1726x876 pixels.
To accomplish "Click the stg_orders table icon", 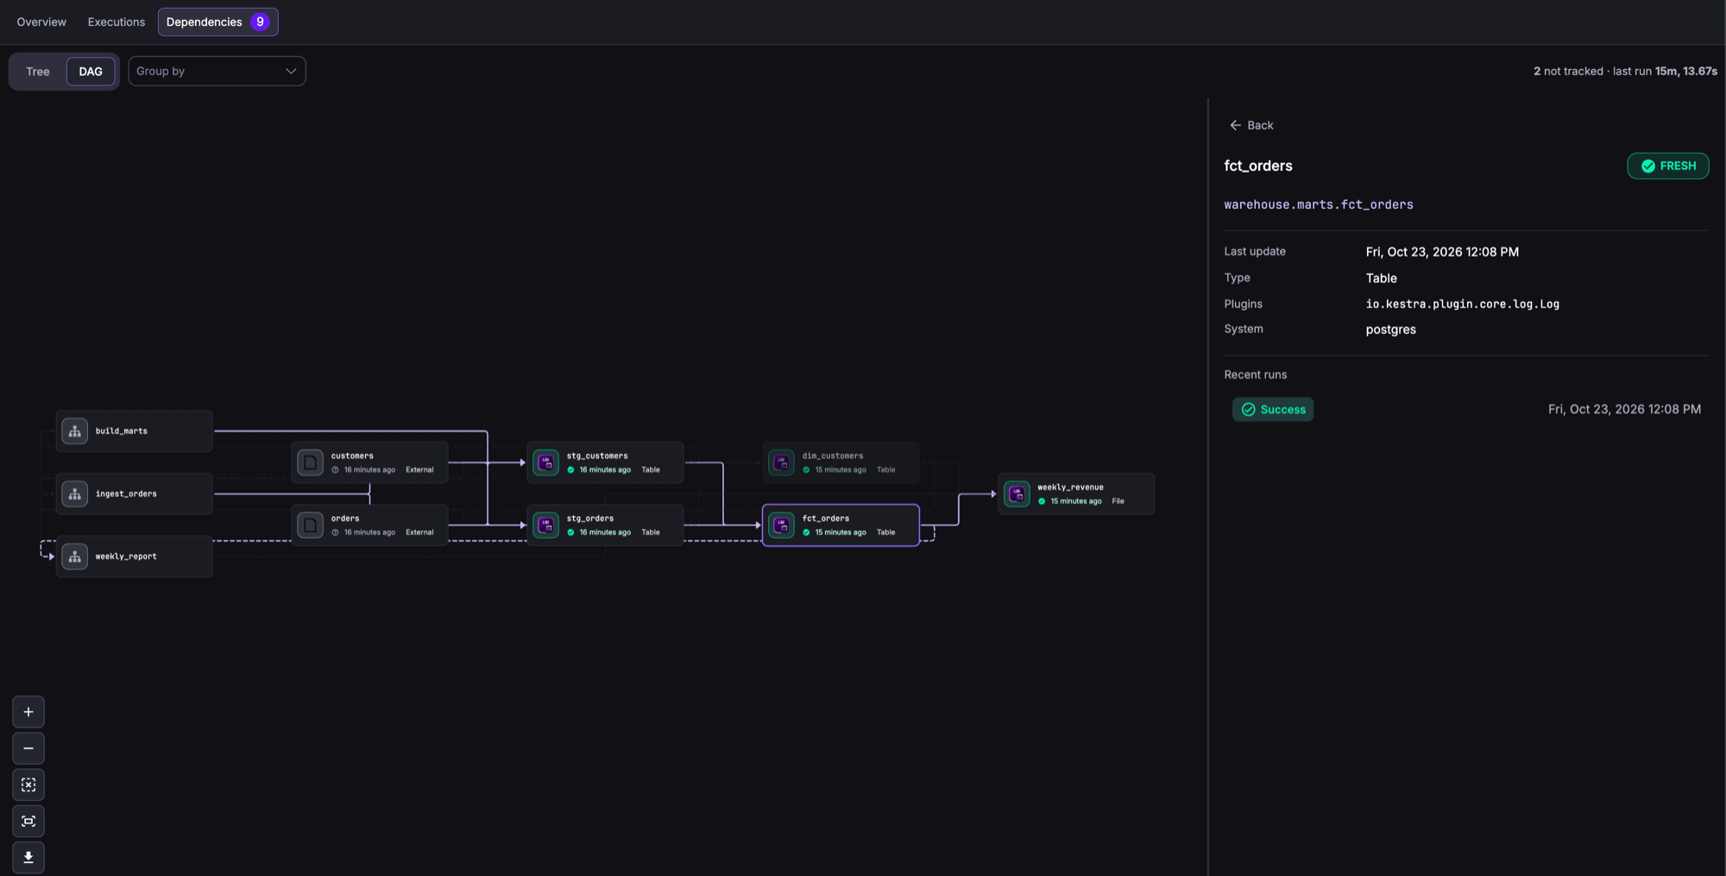I will coord(545,525).
